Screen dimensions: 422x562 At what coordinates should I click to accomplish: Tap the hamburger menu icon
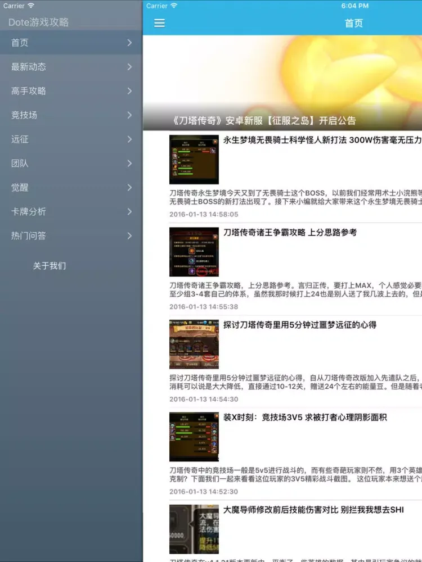coord(159,23)
